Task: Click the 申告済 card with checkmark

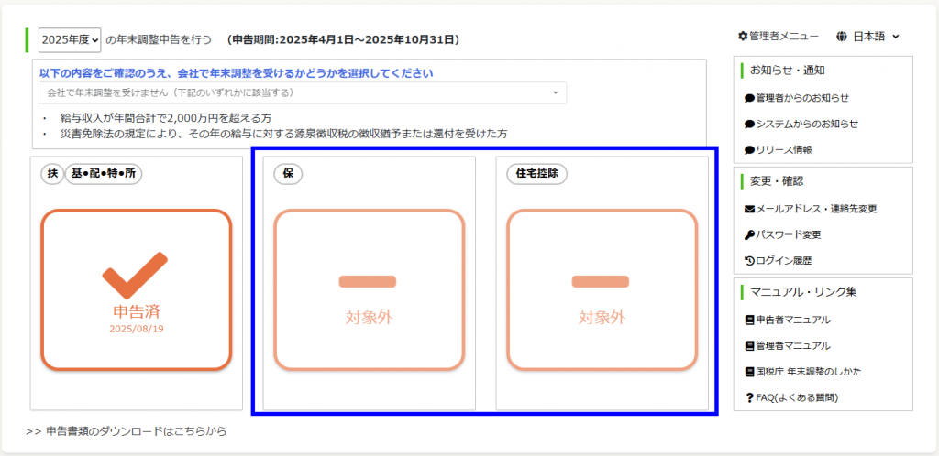Action: click(136, 289)
